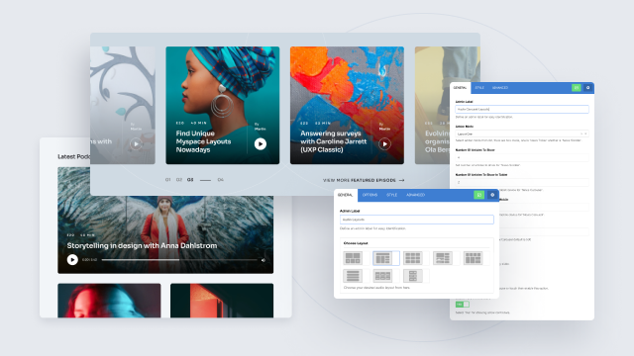Click the green save icon in front panel
This screenshot has width=634, height=356.
point(478,195)
